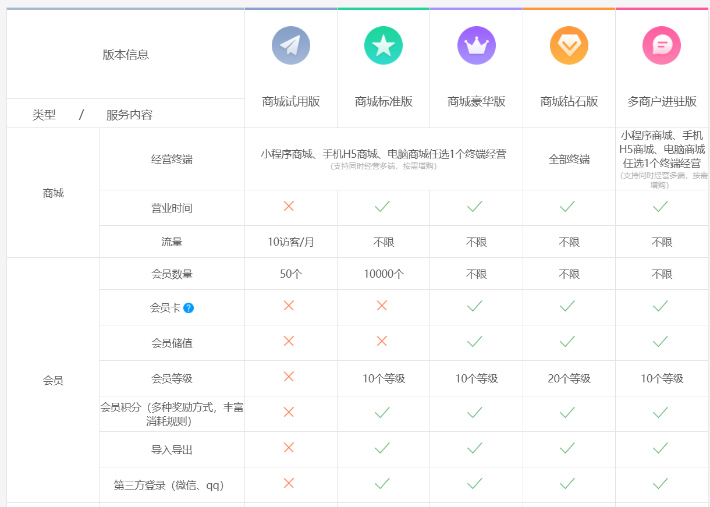
Task: Click the 第三方登录（微信、qq）row label
Action: tap(169, 485)
